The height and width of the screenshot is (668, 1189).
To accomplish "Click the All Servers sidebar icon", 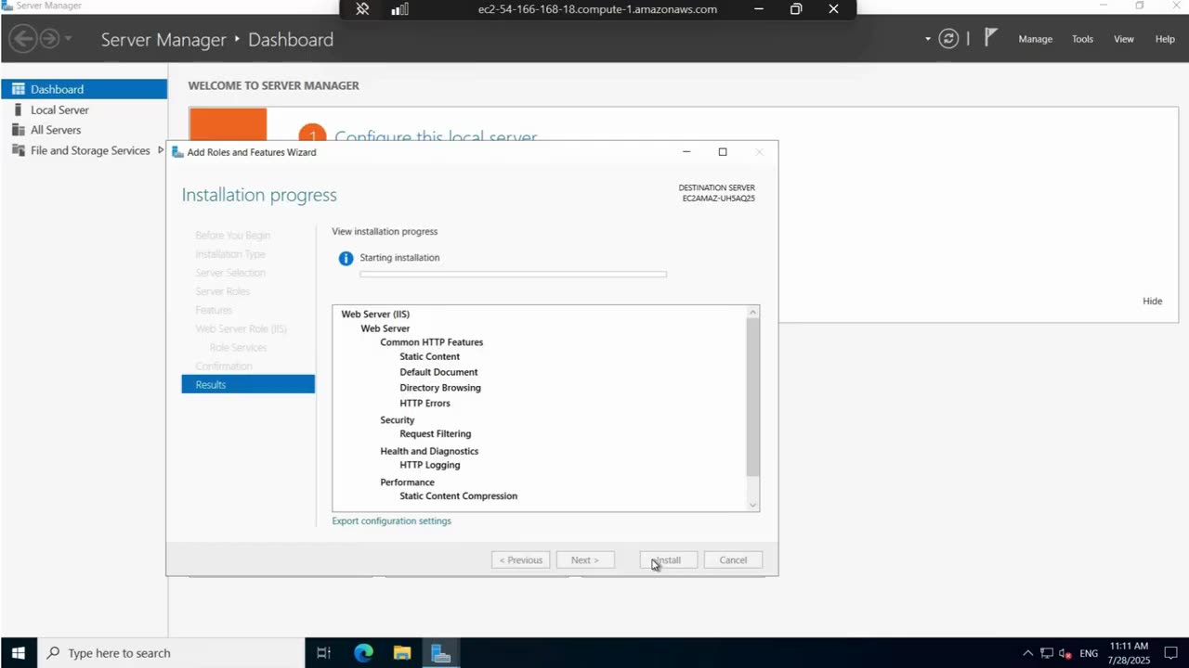I will (x=18, y=130).
